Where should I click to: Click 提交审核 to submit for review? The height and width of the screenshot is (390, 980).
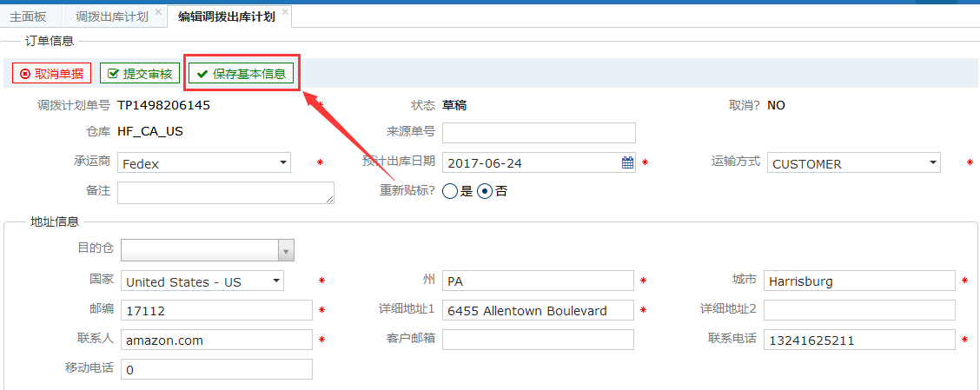tap(140, 74)
